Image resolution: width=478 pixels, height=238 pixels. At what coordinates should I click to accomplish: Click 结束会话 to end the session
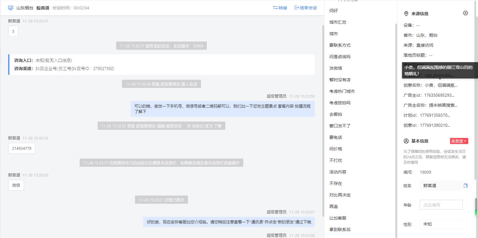pyautogui.click(x=306, y=8)
